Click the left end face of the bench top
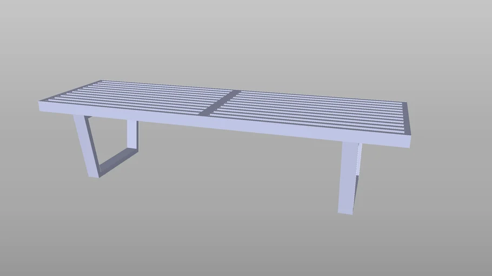 point(41,106)
